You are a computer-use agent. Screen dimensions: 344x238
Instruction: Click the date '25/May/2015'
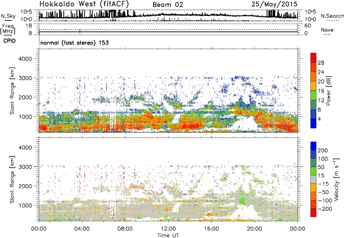point(274,4)
